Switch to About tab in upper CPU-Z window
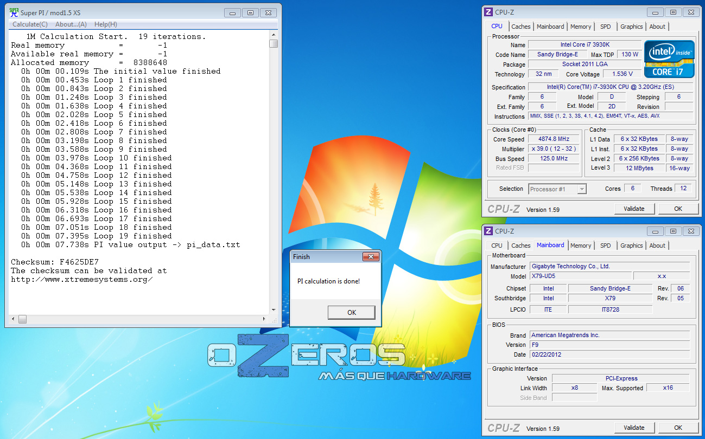 657,27
